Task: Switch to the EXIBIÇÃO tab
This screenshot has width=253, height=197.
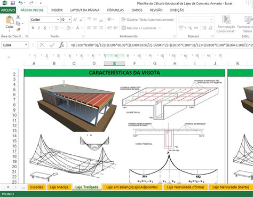Action: coord(177,10)
